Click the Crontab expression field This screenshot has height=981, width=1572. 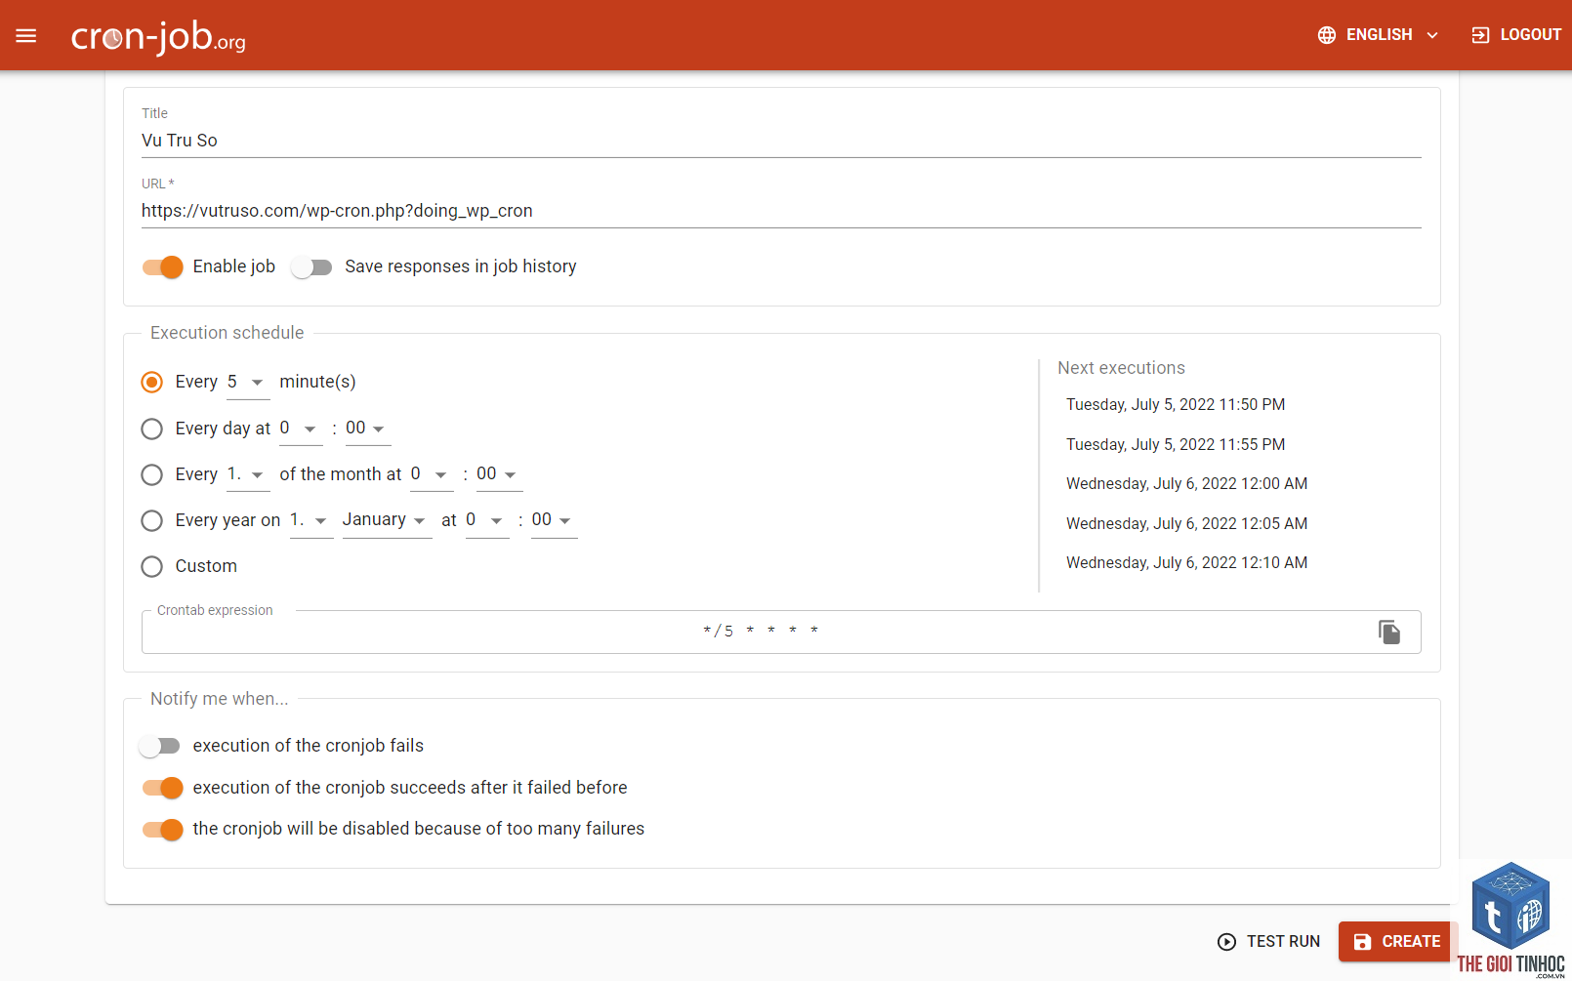click(762, 632)
